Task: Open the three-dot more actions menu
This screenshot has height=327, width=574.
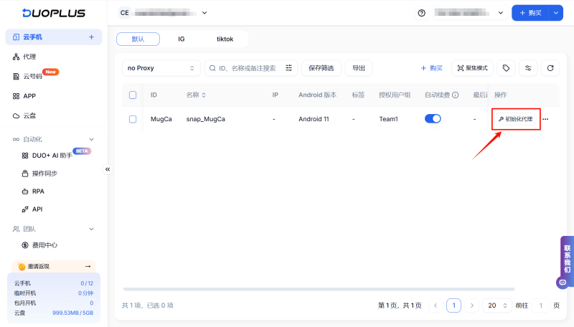Action: click(545, 119)
